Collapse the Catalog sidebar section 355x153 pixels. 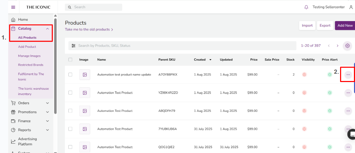click(48, 29)
